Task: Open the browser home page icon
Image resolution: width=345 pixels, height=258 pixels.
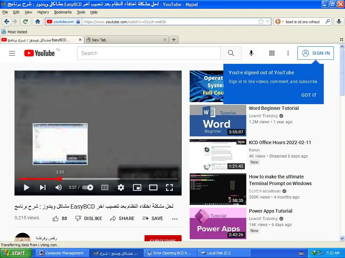Action: pos(38,21)
